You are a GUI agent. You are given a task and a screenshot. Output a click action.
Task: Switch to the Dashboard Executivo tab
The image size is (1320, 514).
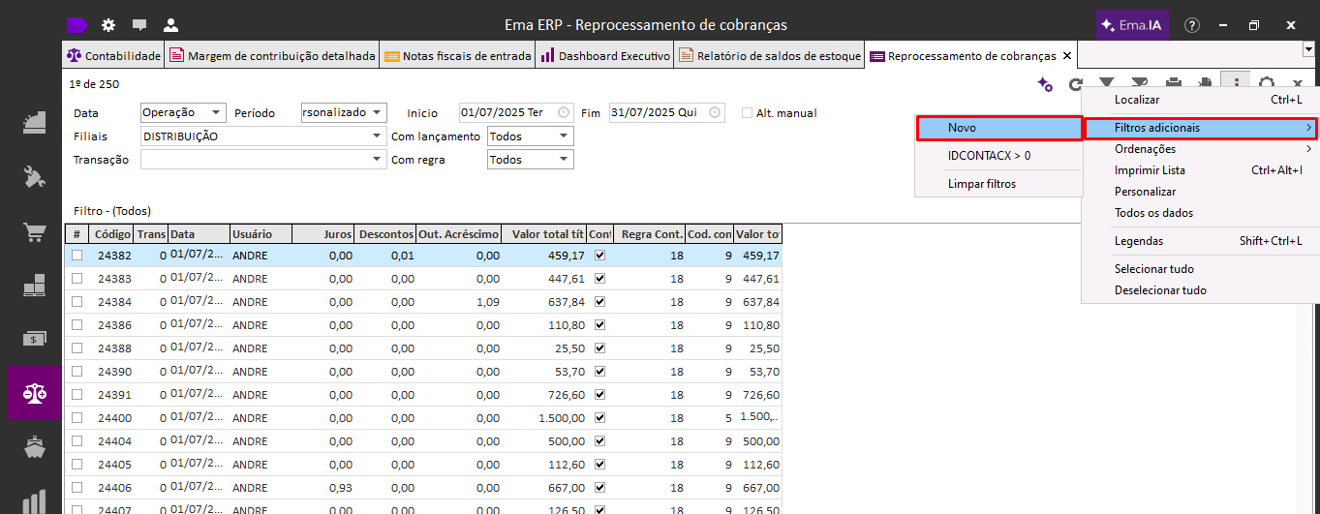(605, 56)
